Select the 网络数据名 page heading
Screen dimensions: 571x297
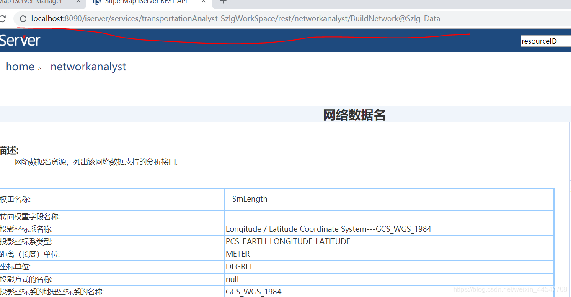pyautogui.click(x=354, y=115)
